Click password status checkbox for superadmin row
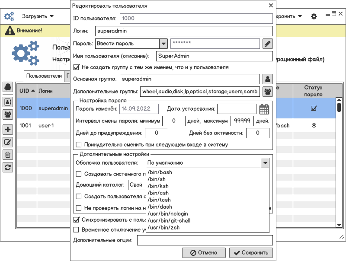The width and height of the screenshot is (346, 261). point(314,108)
